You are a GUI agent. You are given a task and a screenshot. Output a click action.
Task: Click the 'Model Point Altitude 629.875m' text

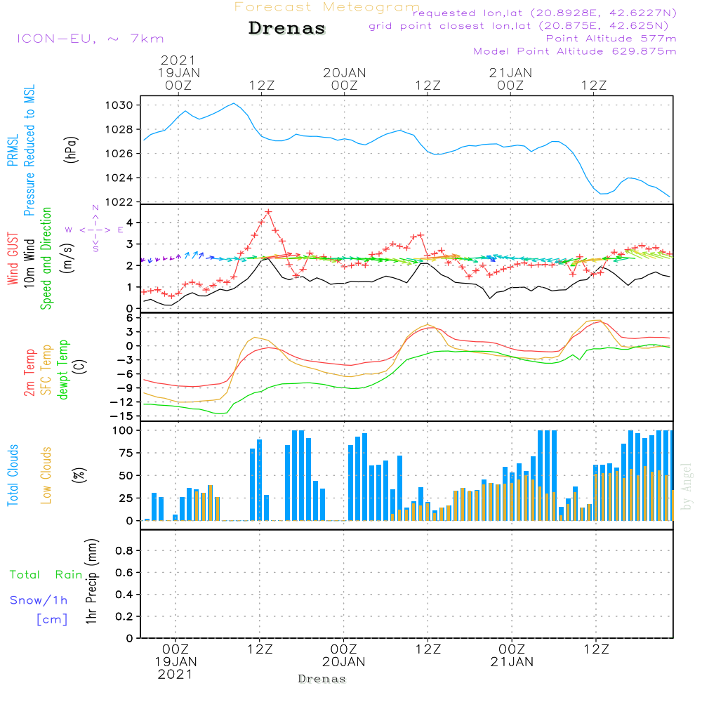[x=575, y=51]
